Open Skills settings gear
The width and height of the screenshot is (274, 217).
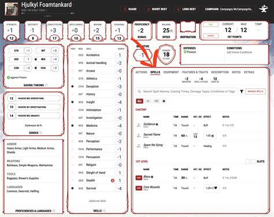(x=104, y=211)
